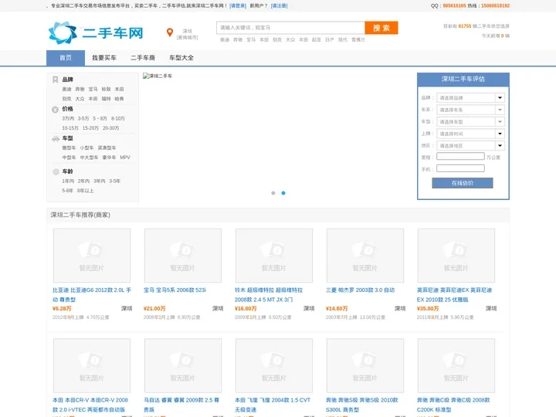This screenshot has height=417, width=556.
Task: Switch to the 我要买车 nav tab
Action: pos(104,58)
